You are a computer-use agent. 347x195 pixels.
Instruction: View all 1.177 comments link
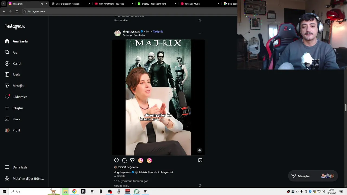tap(131, 181)
